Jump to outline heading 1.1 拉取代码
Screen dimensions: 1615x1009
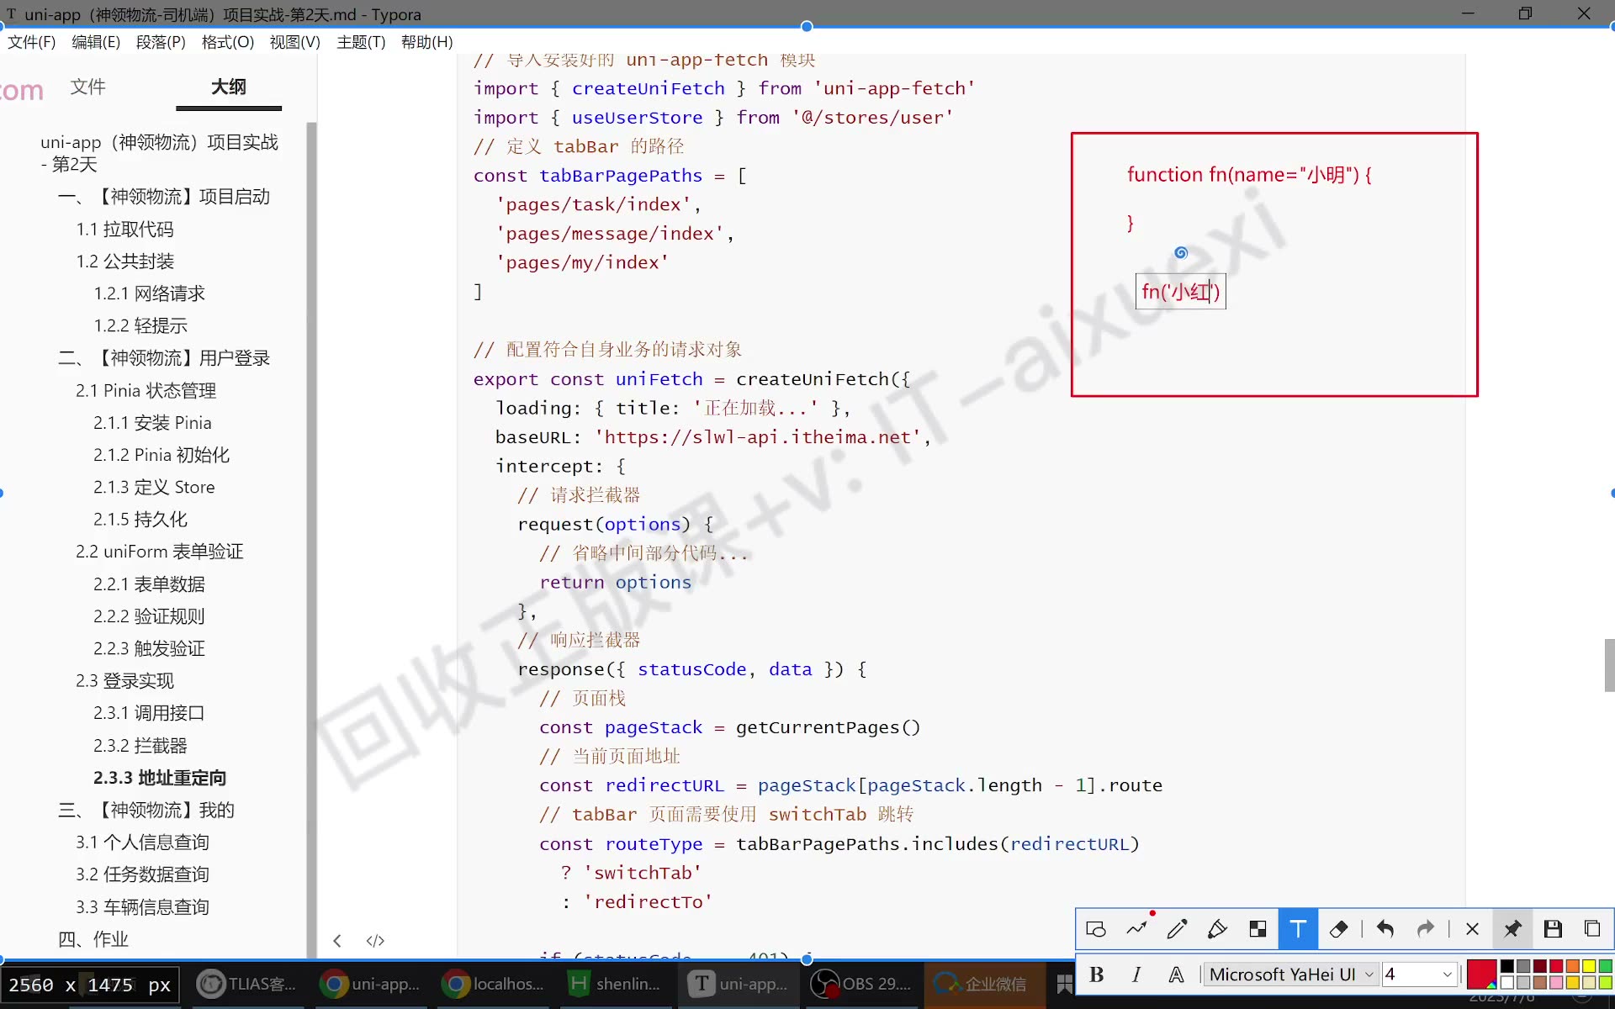tap(124, 230)
